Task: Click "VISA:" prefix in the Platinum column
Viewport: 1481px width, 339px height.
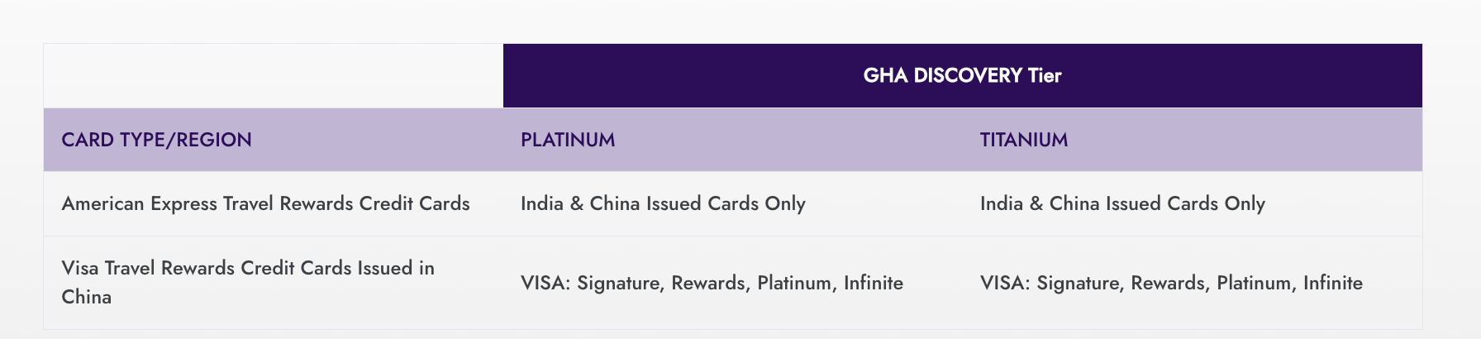Action: (545, 283)
